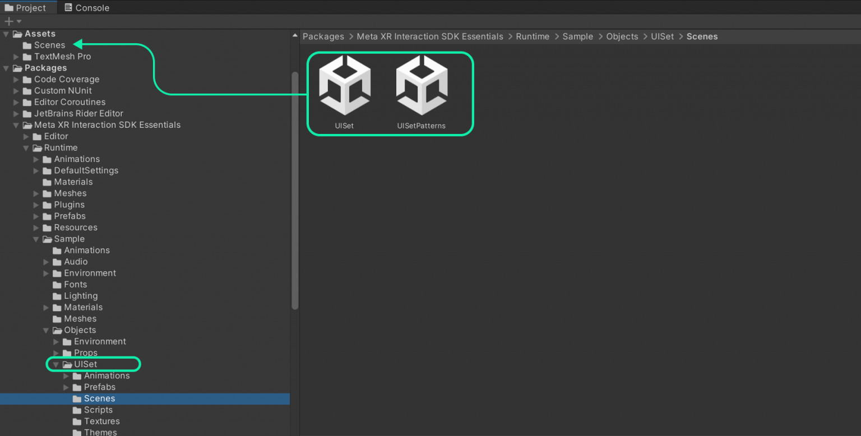
Task: Select the Scenes folder under Assets
Action: [x=49, y=45]
